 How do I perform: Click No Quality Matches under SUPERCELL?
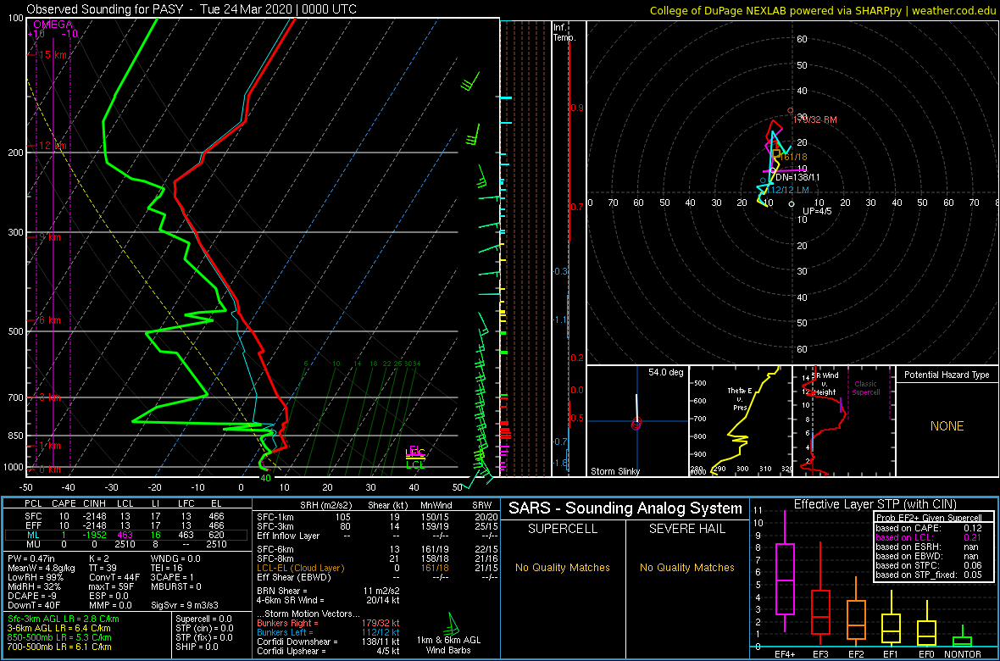click(x=562, y=568)
